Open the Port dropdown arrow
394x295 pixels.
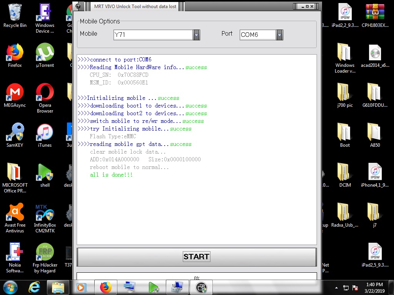279,35
